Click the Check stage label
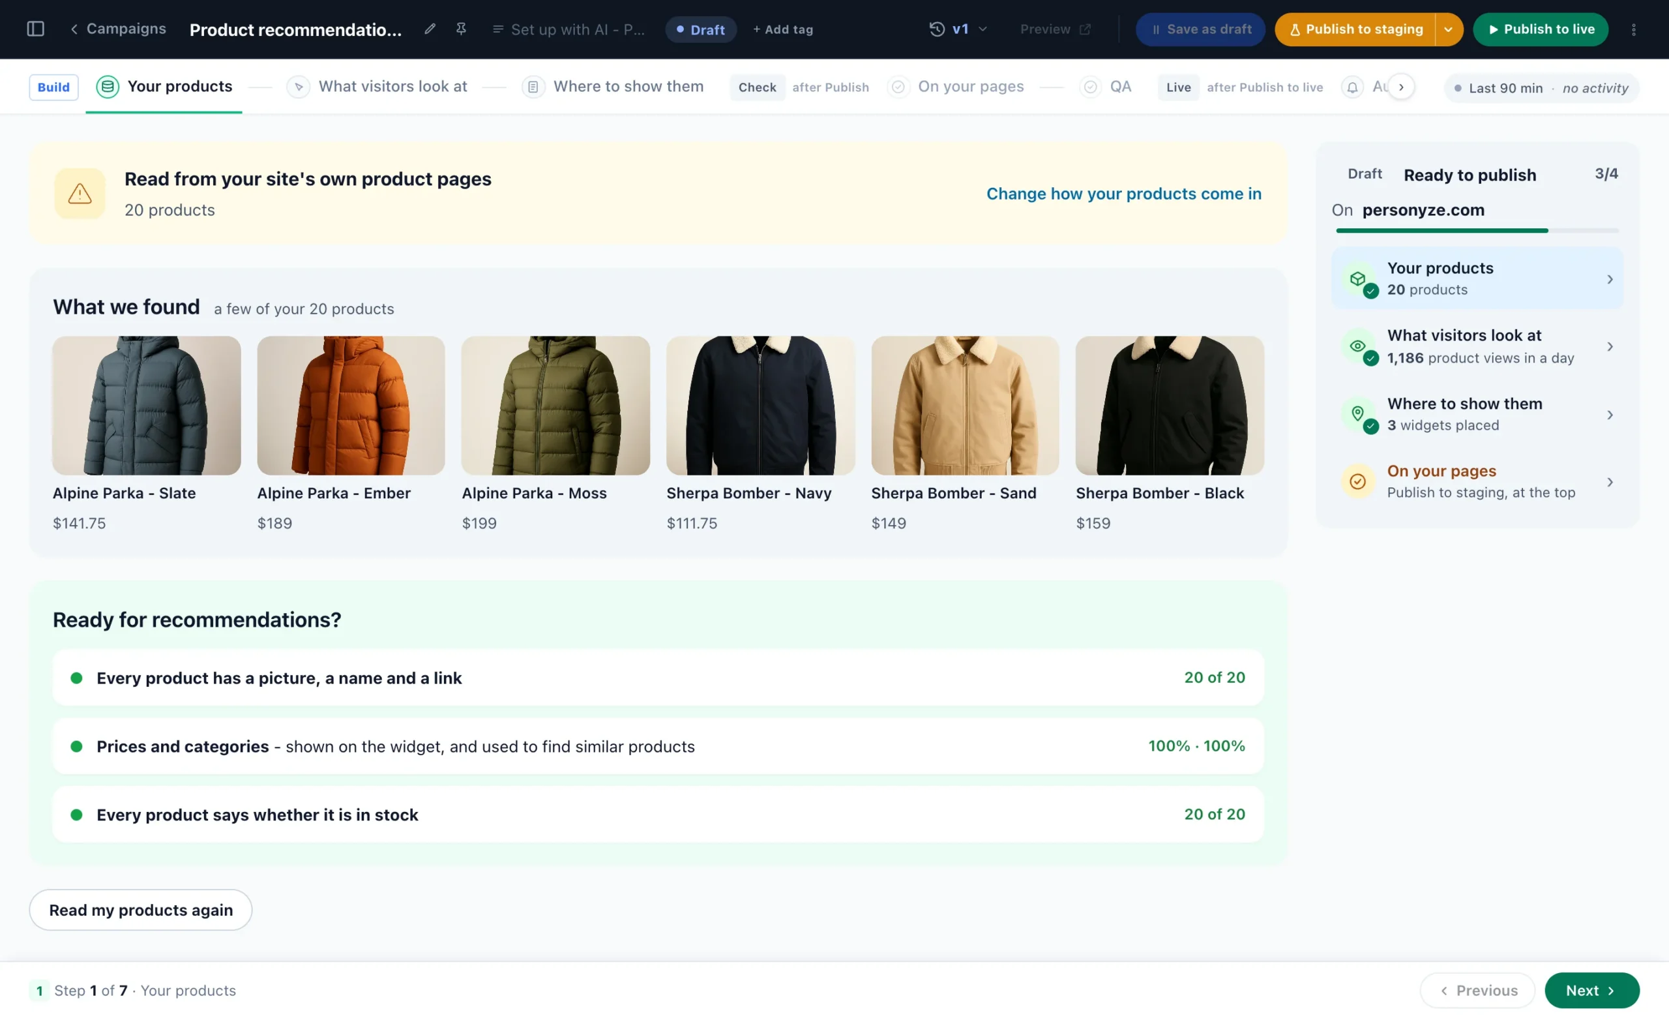The height and width of the screenshot is (1020, 1669). [x=758, y=87]
